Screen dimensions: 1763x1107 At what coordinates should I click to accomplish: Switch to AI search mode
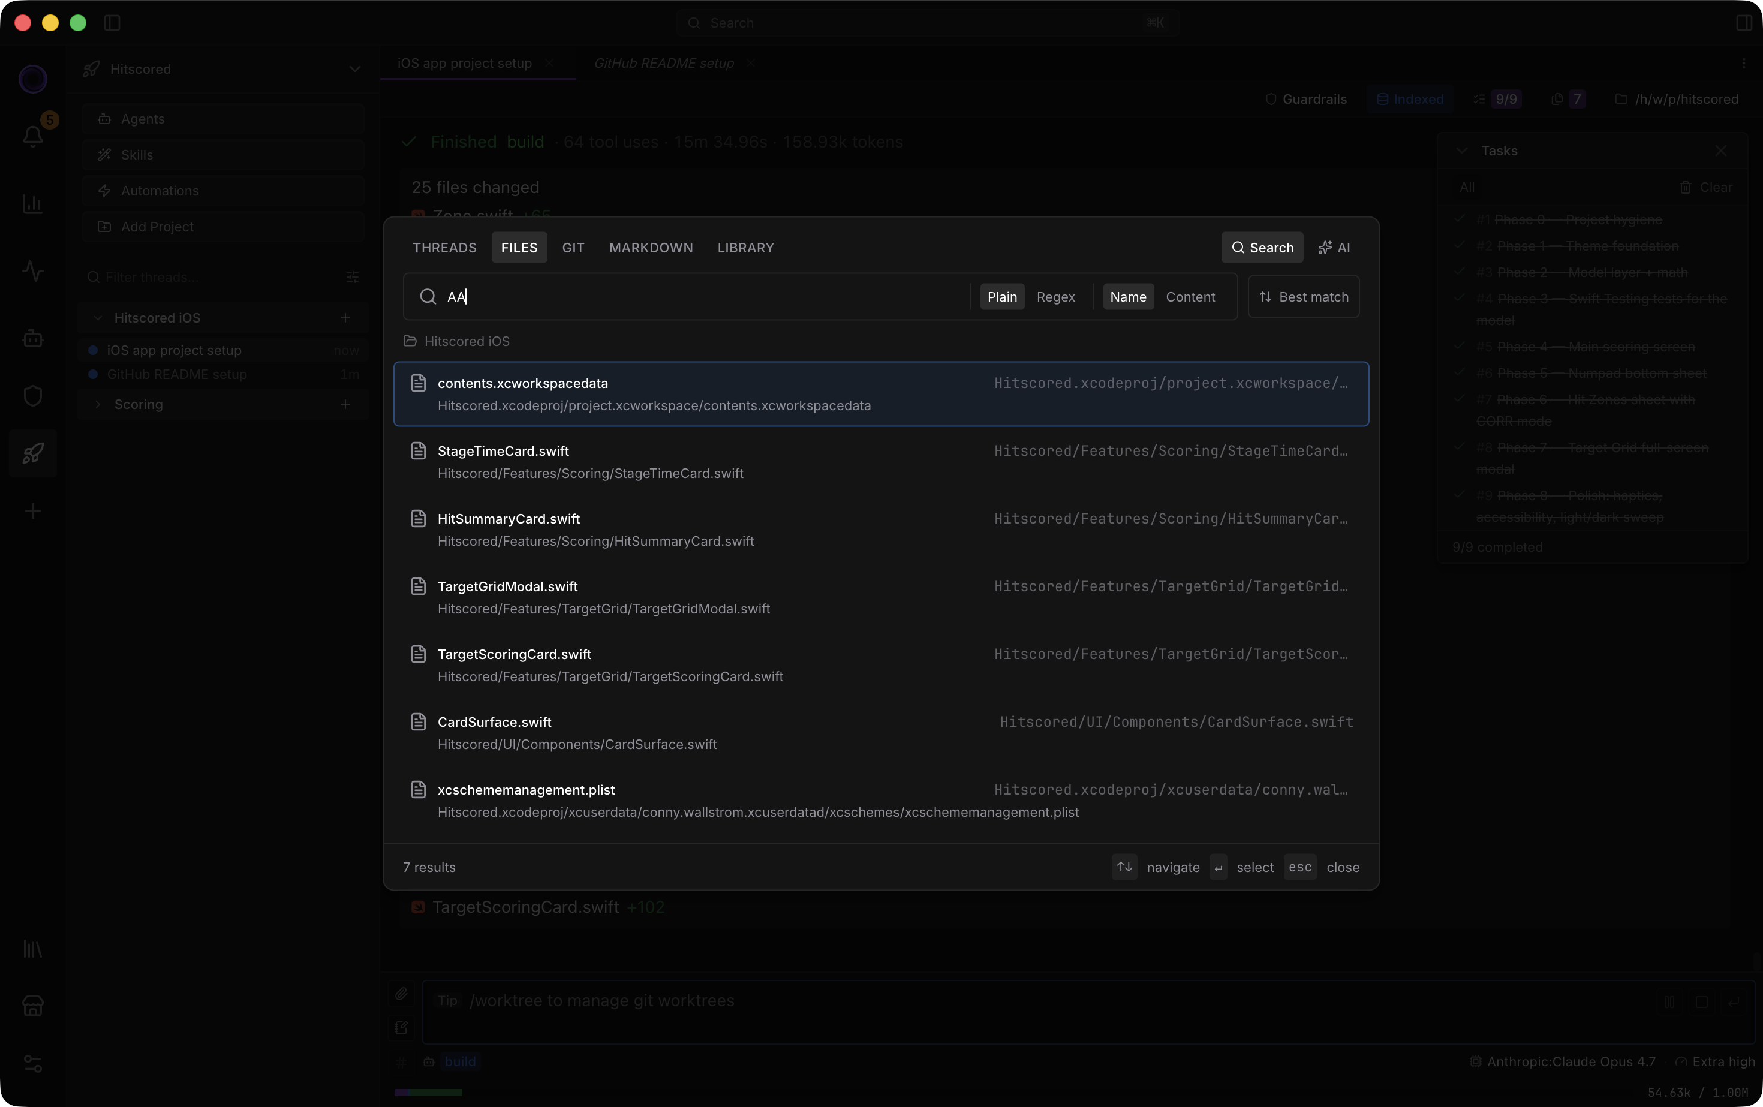(x=1334, y=248)
